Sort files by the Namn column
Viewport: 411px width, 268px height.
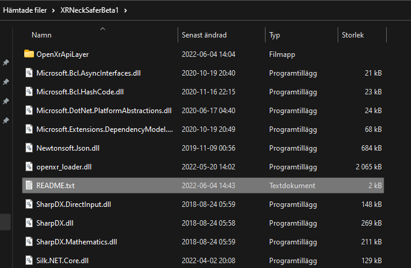42,36
